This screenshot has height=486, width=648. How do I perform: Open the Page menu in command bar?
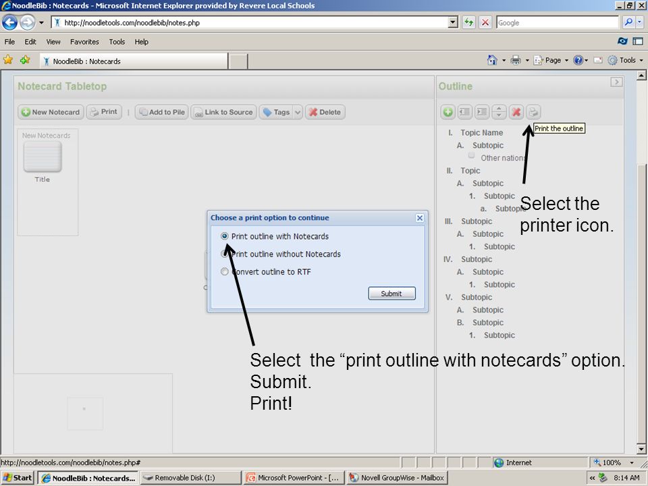[x=551, y=60]
